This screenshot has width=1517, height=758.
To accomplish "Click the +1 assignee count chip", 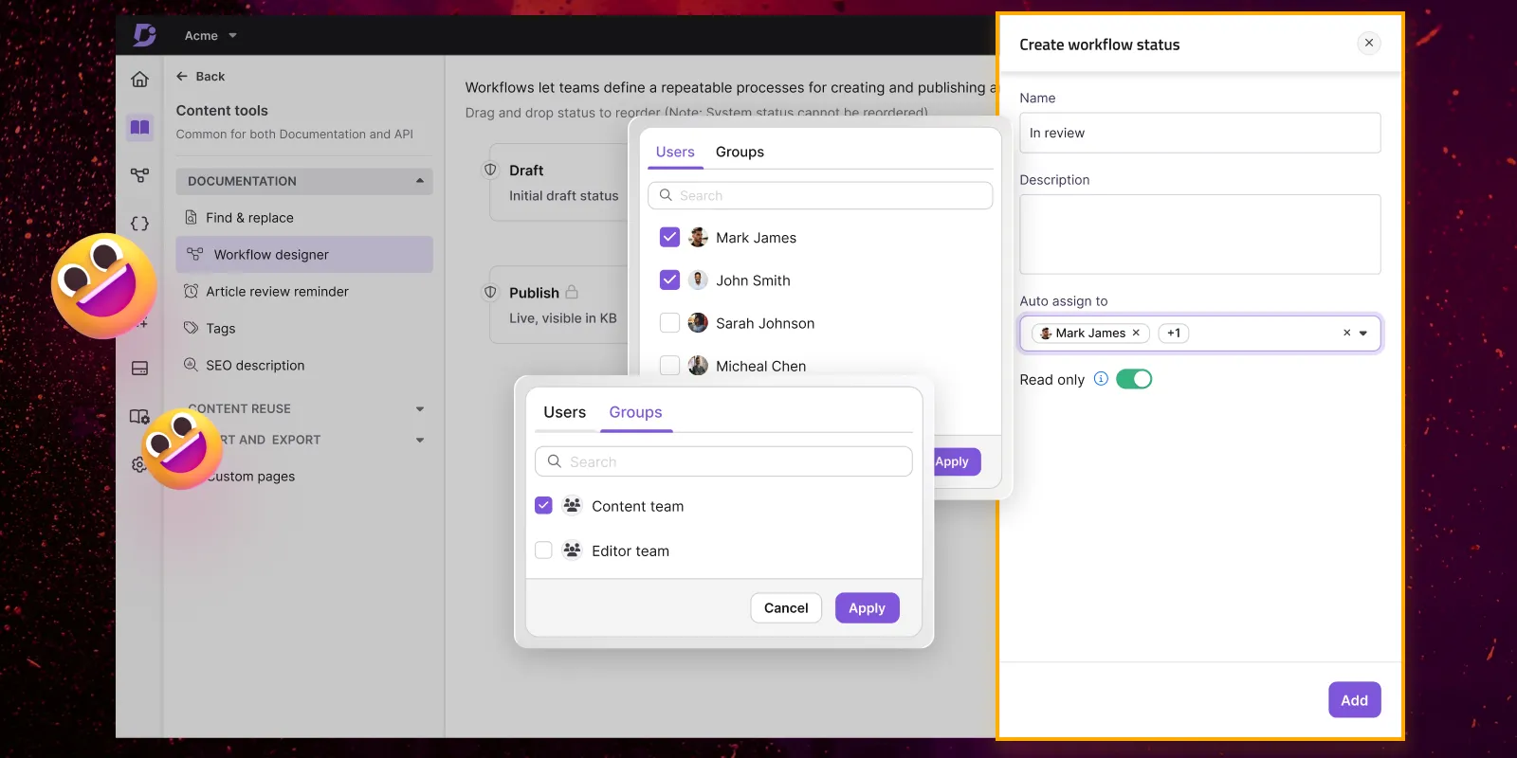I will click(1174, 333).
